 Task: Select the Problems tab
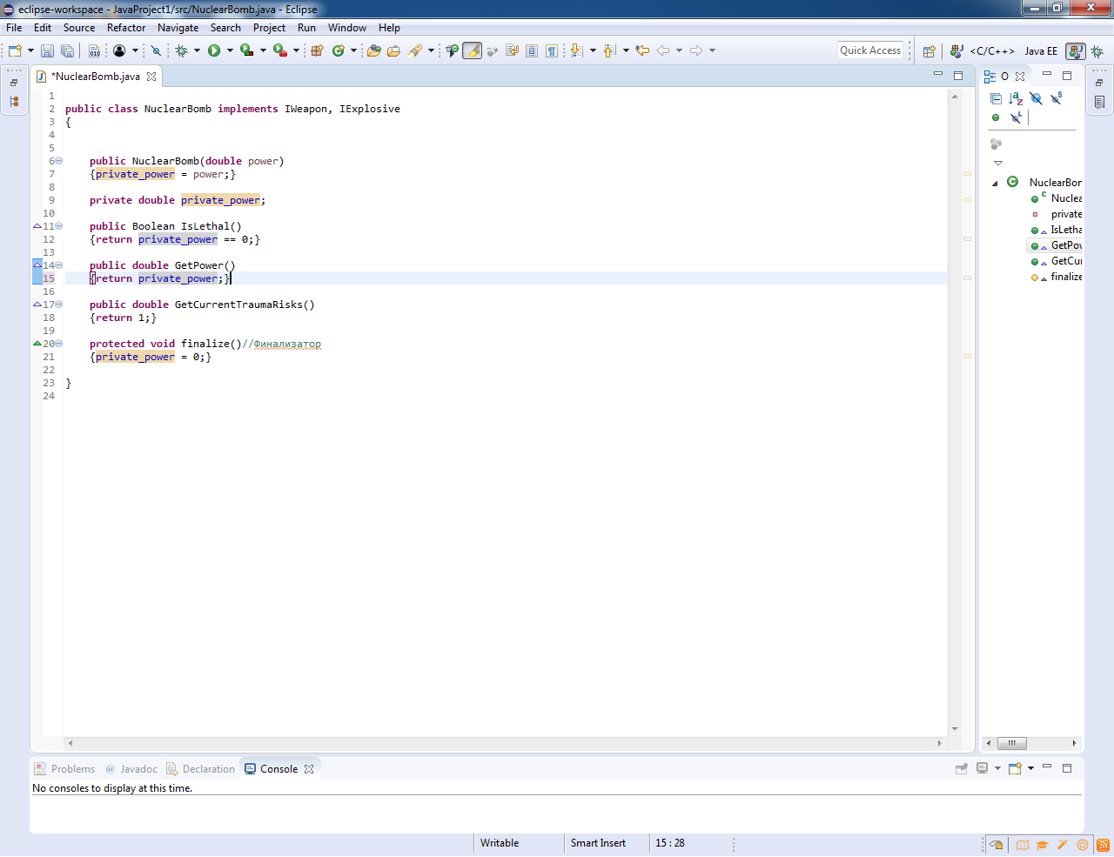(64, 769)
